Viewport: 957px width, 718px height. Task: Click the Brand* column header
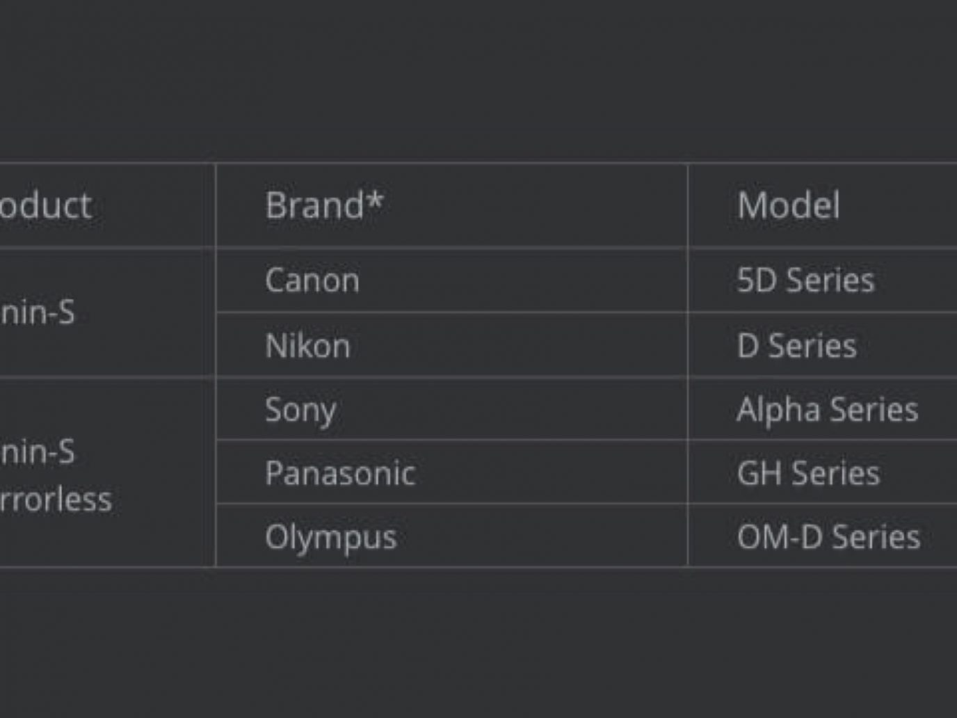tap(323, 205)
